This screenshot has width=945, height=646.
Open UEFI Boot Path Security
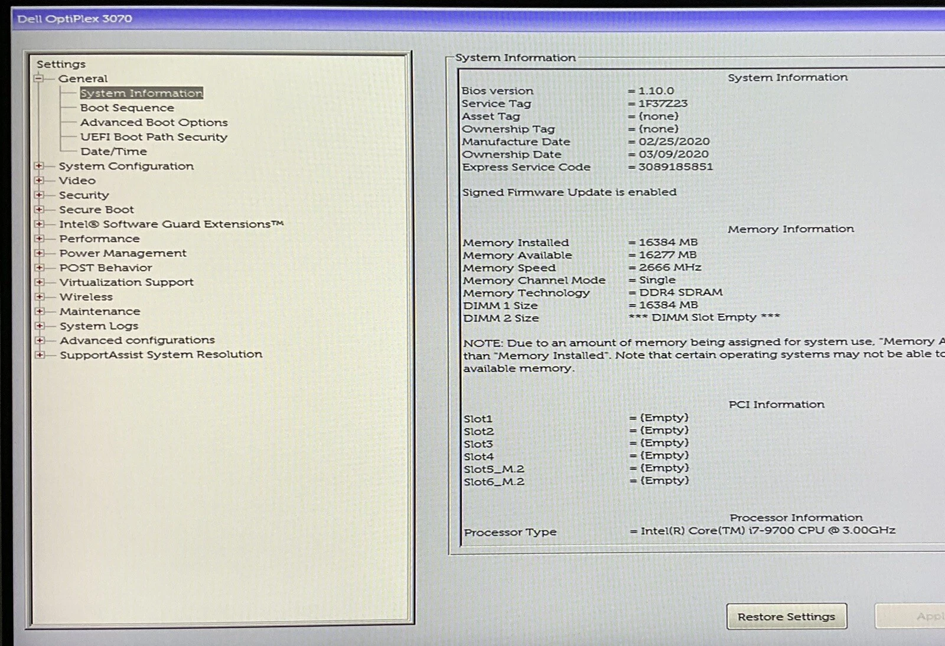pos(154,137)
